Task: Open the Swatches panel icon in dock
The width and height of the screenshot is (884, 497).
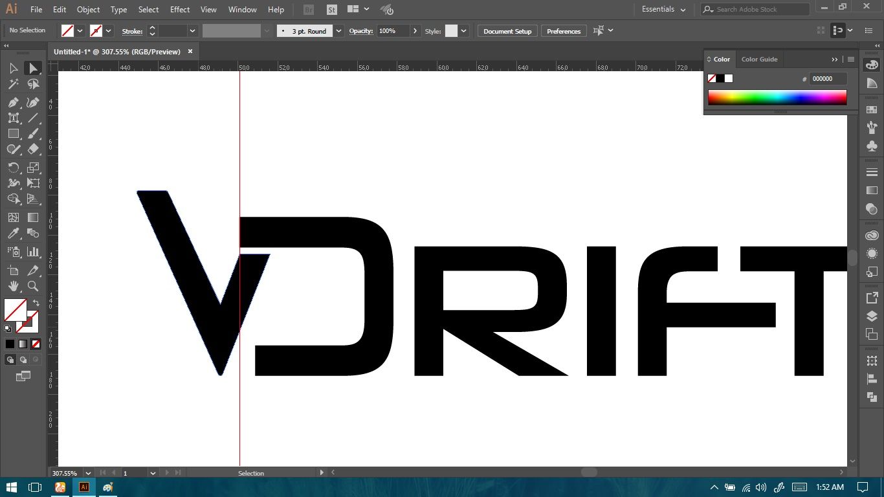Action: point(872,109)
